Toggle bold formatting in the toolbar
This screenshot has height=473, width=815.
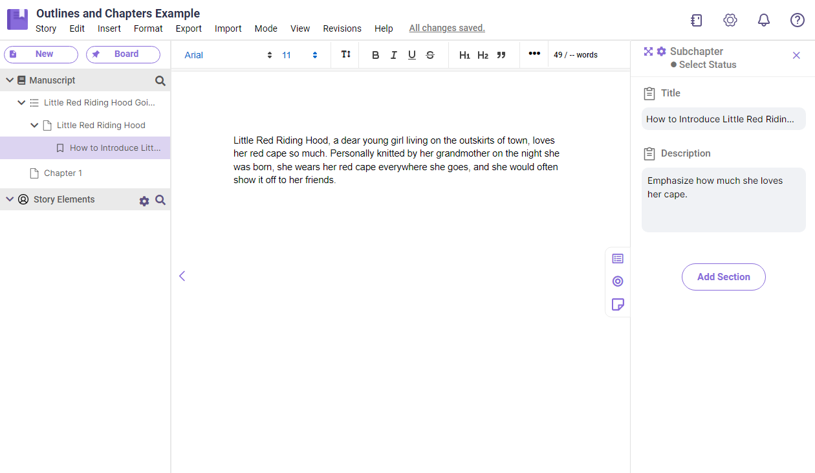coord(375,55)
